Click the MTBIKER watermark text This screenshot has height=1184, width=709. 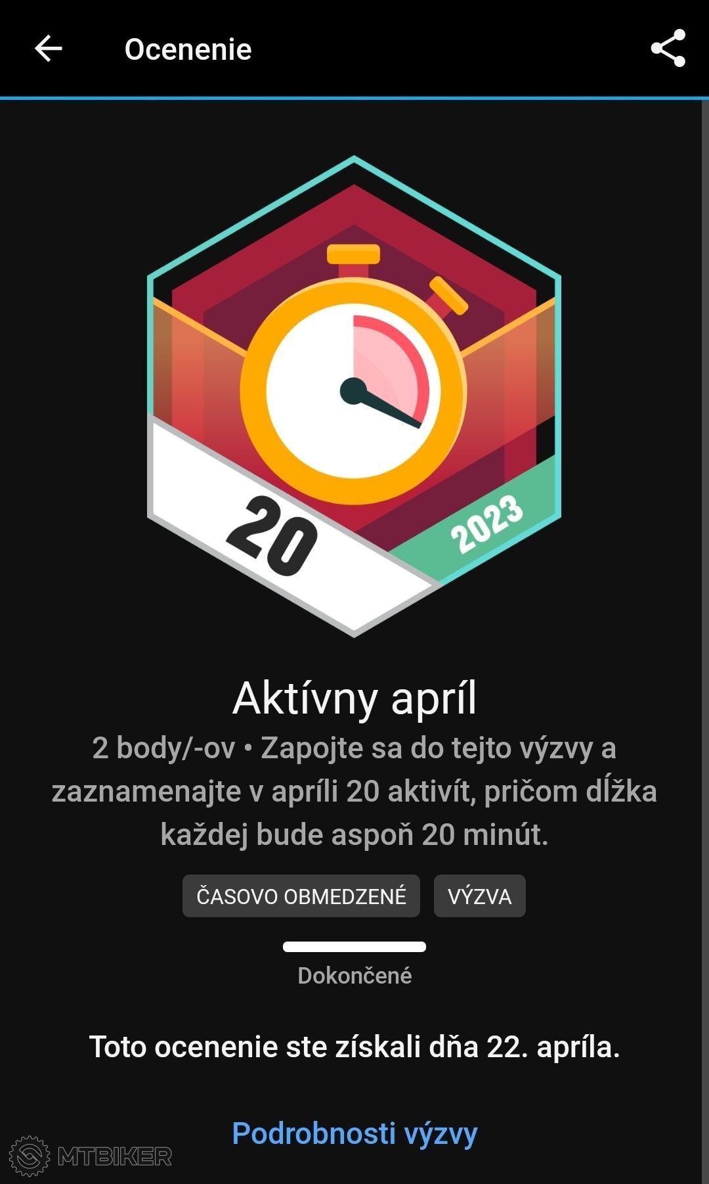(x=115, y=1156)
